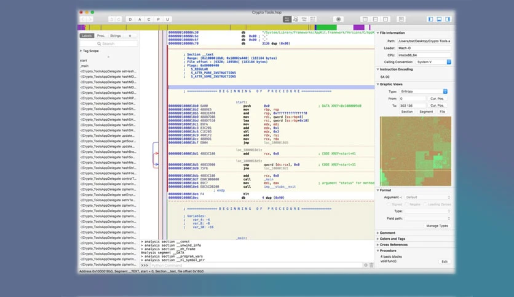Viewport: 514px width, 297px height.
Task: Click the redo arrow in toolbar
Action: 119,20
